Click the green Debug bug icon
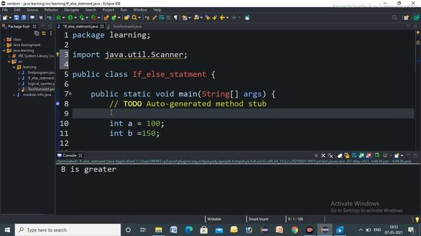 click(x=59, y=18)
